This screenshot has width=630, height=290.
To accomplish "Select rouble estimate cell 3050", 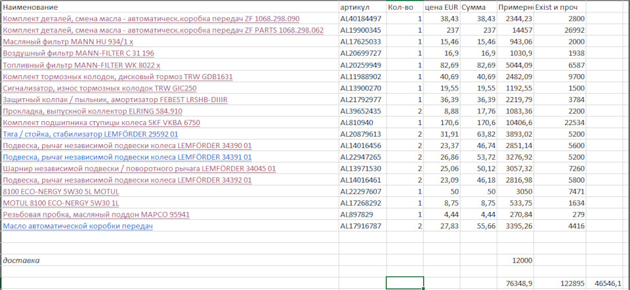I will tap(516, 191).
